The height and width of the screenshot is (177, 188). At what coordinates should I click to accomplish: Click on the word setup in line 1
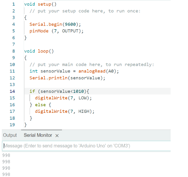(45, 4)
